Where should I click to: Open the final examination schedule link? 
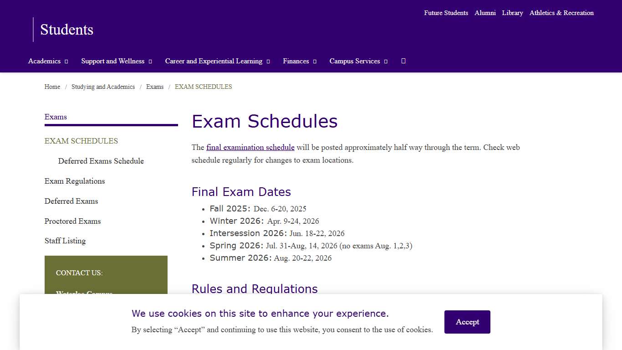click(250, 147)
